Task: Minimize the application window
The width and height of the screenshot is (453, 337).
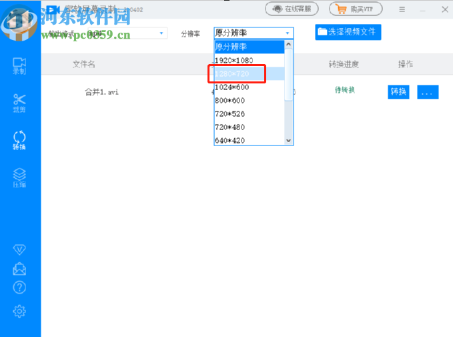Action: pyautogui.click(x=423, y=11)
